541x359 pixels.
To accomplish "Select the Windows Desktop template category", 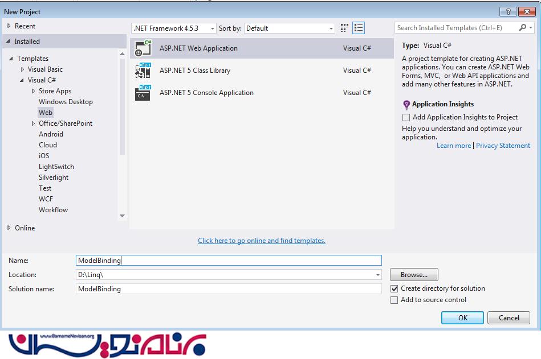I will click(66, 102).
